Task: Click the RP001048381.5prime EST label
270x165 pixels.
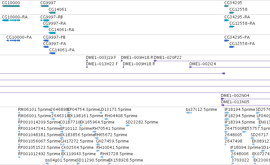Action: [x=39, y=135]
